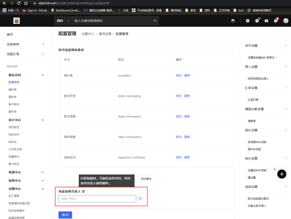291x219 pixels.
Task: Open the store icon in header
Action: 233,21
